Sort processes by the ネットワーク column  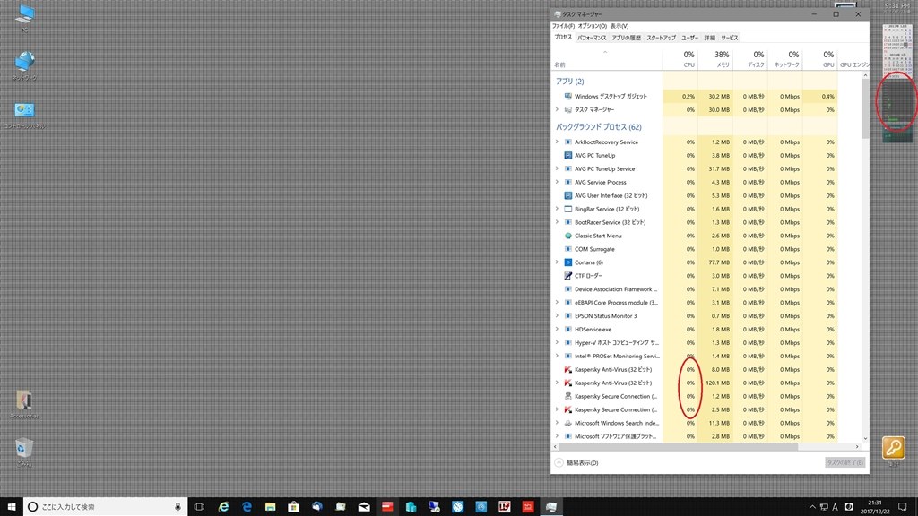(785, 59)
